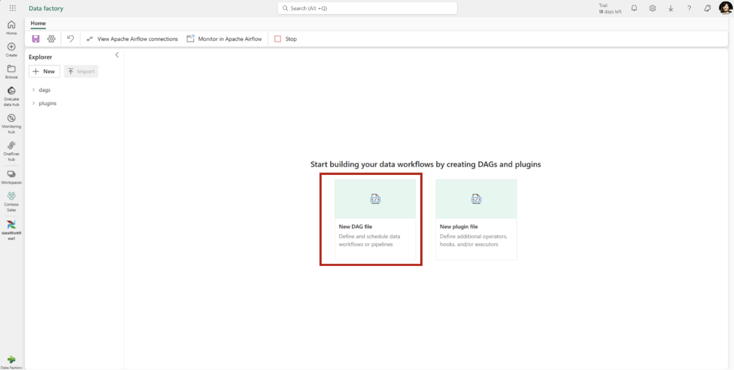This screenshot has height=370, width=734.
Task: Click the feedback icon beside avatar
Action: pyautogui.click(x=708, y=8)
